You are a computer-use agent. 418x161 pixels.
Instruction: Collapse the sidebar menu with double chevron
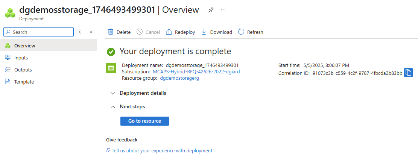(91, 32)
